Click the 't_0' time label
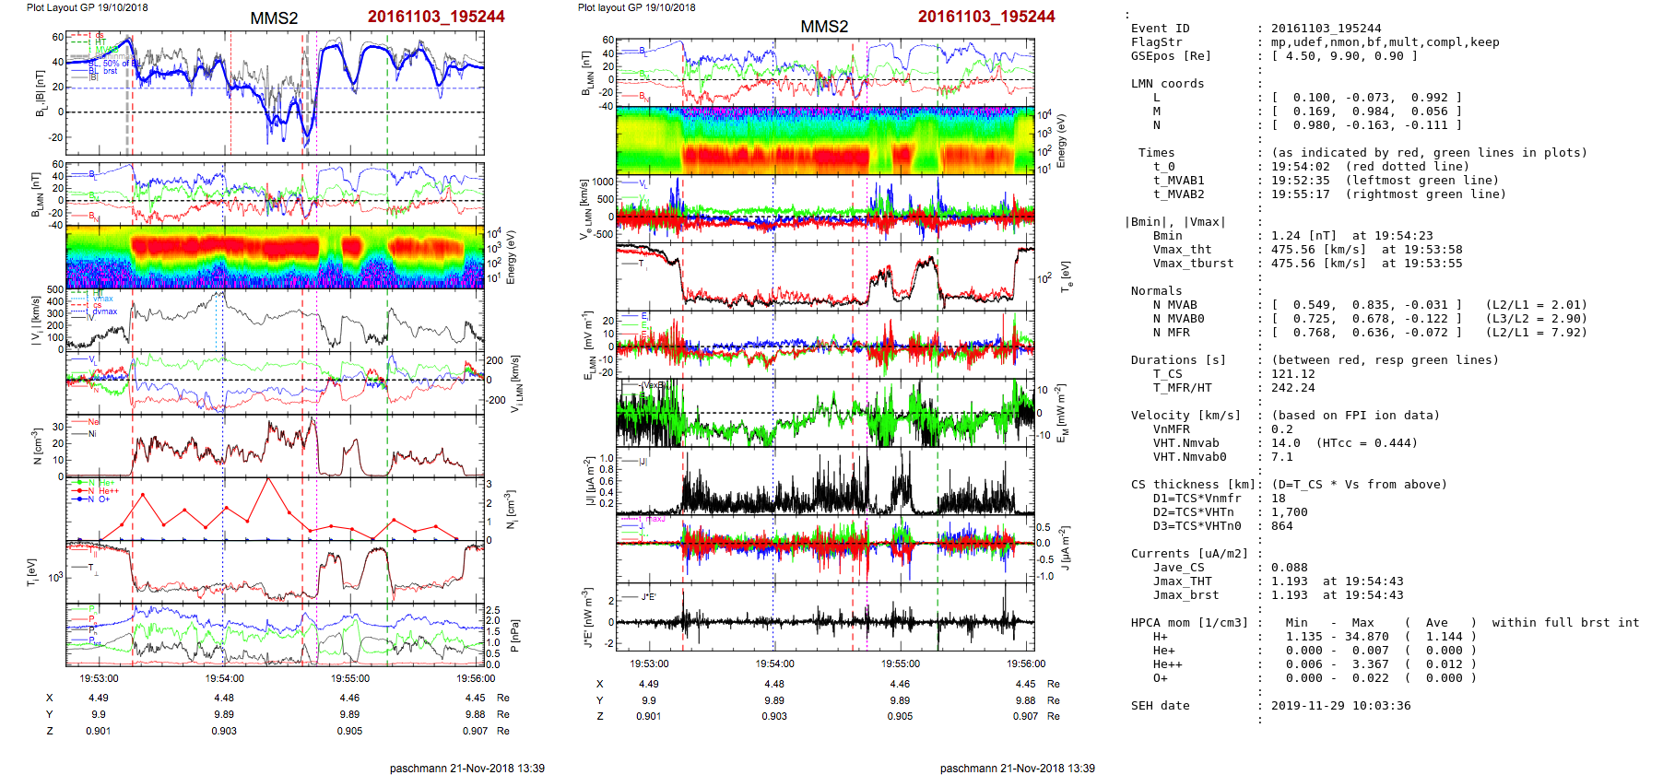Viewport: 1663px width, 775px height. tap(1163, 167)
